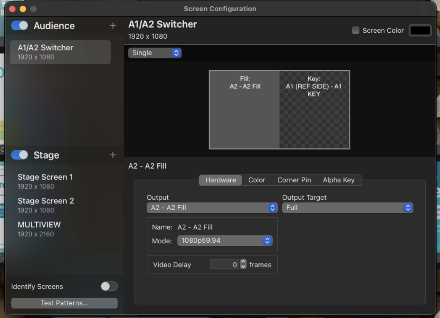Increase Video Delay frames using stepper arrows
Viewport: 440px width, 318px height.
pos(243,261)
